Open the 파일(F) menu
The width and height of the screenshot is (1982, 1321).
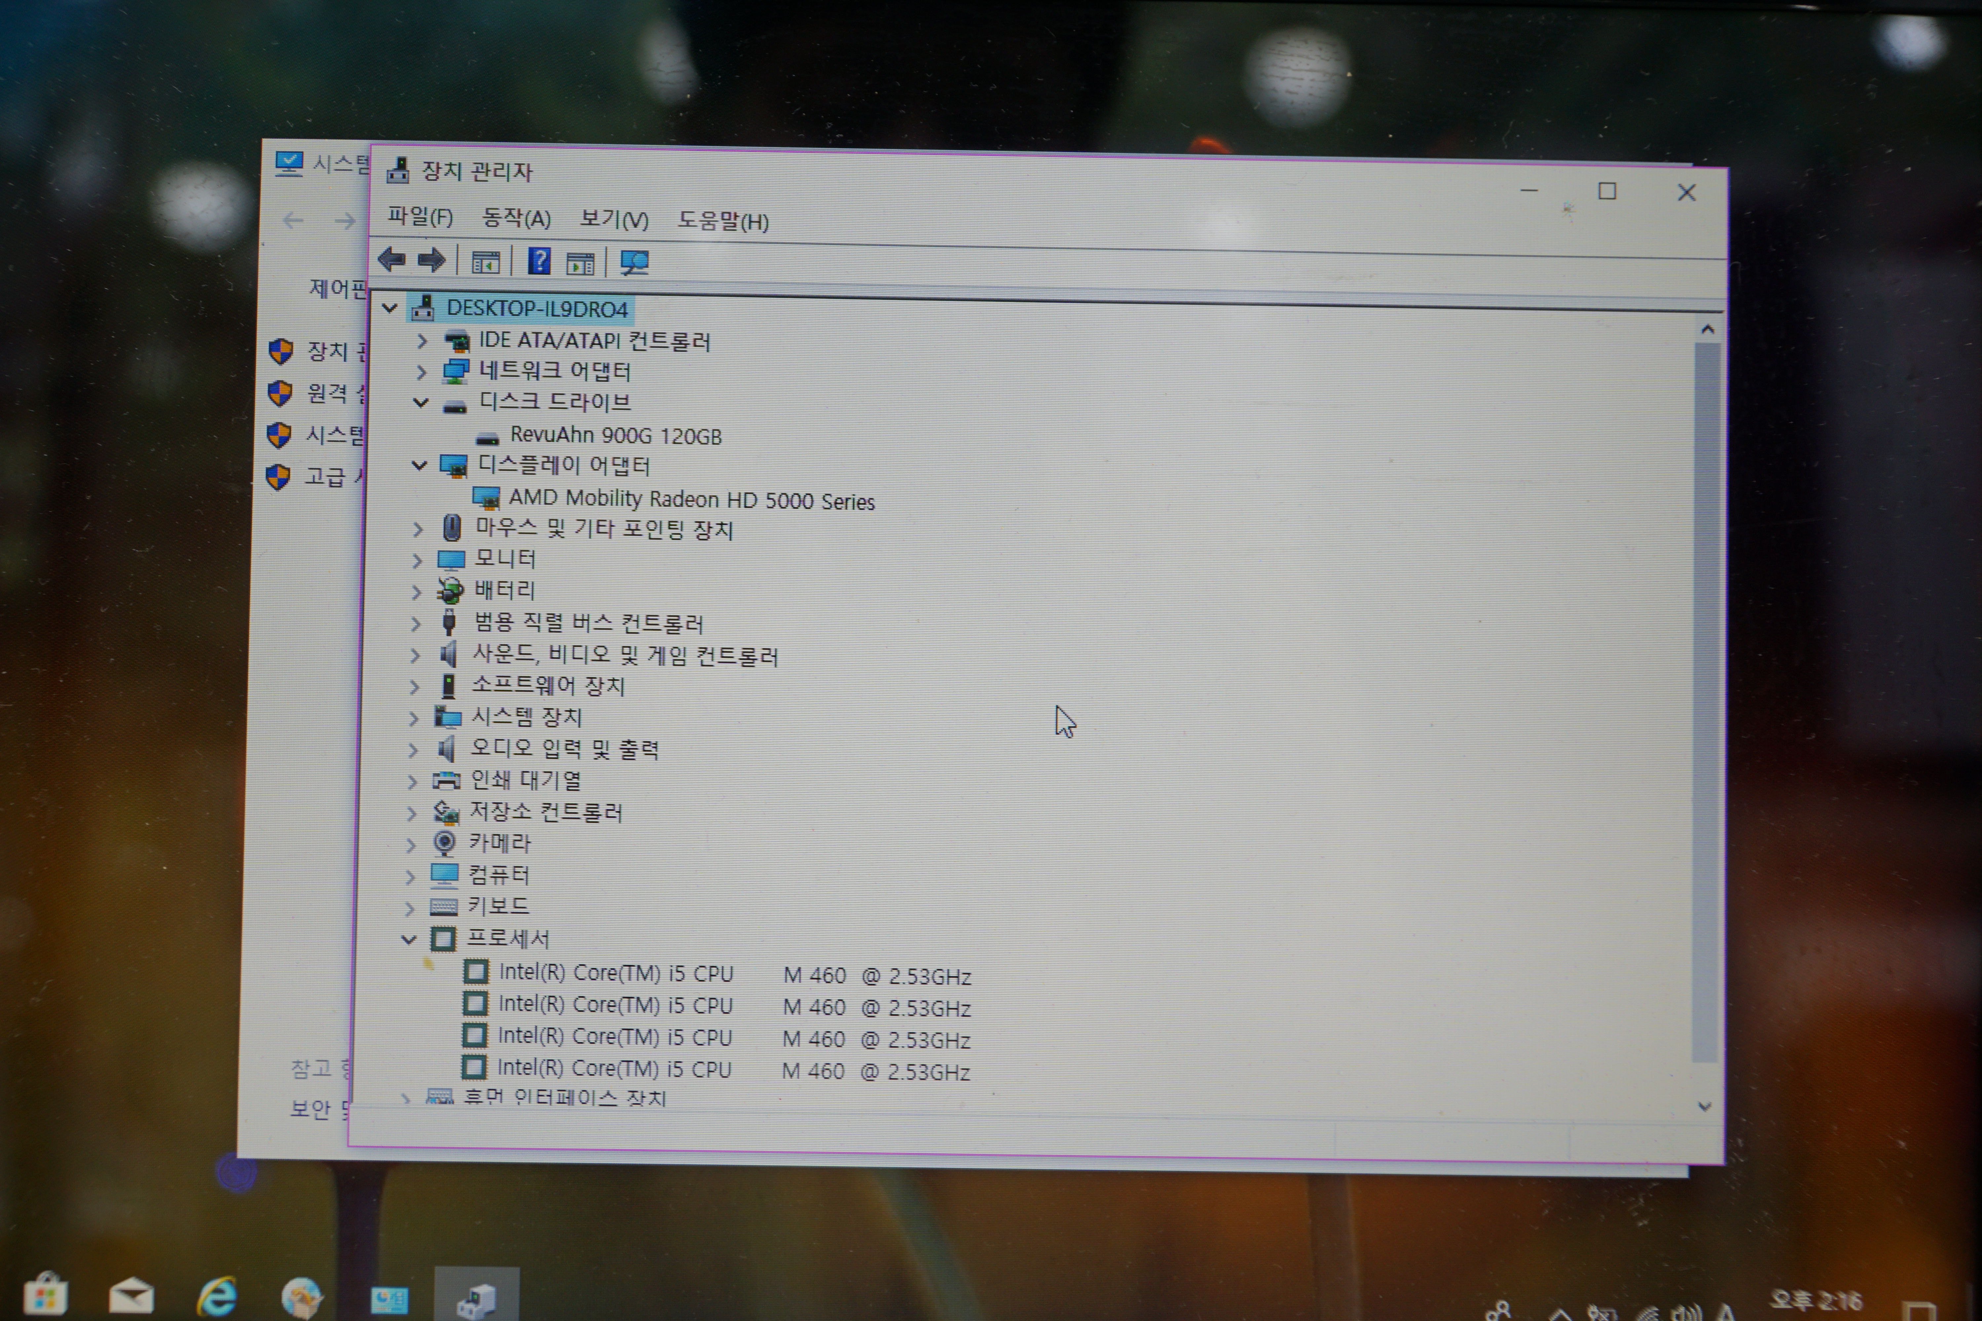[x=420, y=217]
